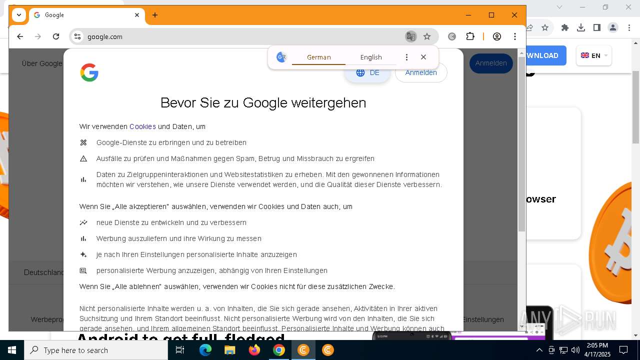This screenshot has height=360, width=640.
Task: Click the dark blue Anmelden button behind dialog
Action: tap(491, 63)
